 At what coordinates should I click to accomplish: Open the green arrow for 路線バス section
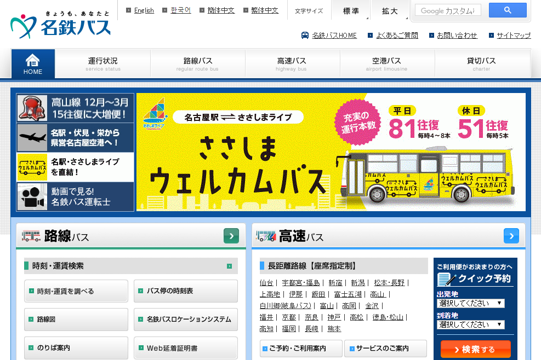[231, 236]
